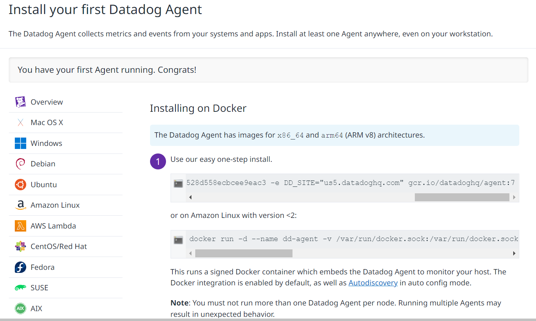Viewport: 536px width, 321px height.
Task: Click the Amazon Linux logo icon
Action: coord(21,205)
